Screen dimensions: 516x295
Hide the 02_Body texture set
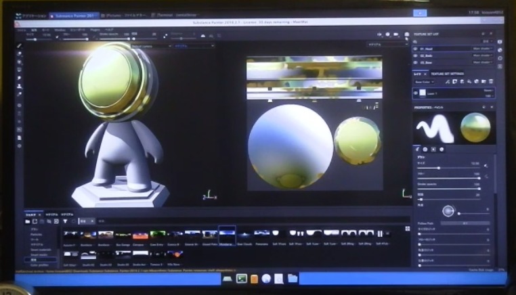(x=415, y=55)
